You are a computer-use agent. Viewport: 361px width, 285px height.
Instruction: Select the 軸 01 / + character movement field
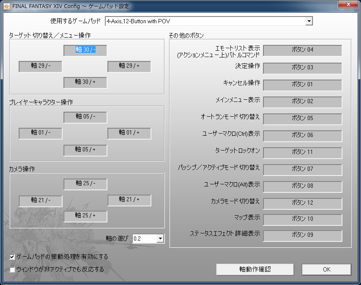coord(129,133)
